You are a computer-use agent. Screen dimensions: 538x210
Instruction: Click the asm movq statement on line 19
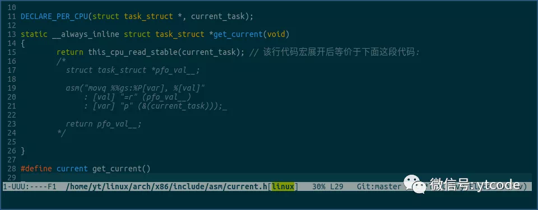click(x=135, y=88)
